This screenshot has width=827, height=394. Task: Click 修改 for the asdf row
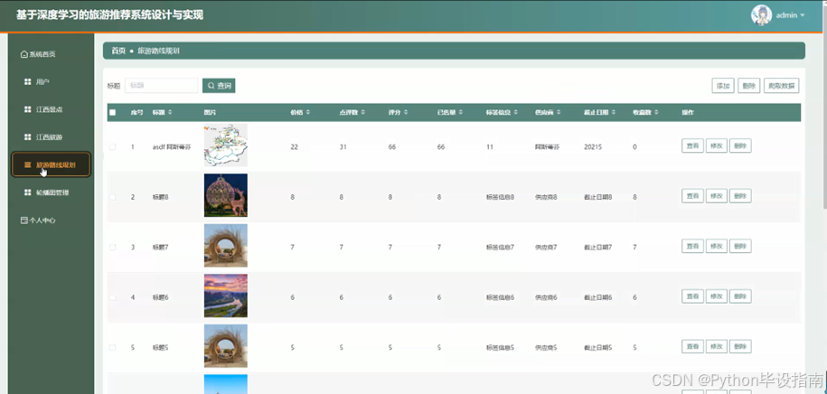716,145
